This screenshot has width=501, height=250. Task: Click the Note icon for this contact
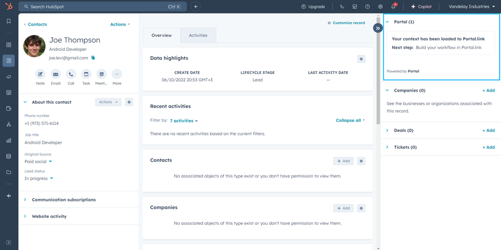pyautogui.click(x=40, y=74)
